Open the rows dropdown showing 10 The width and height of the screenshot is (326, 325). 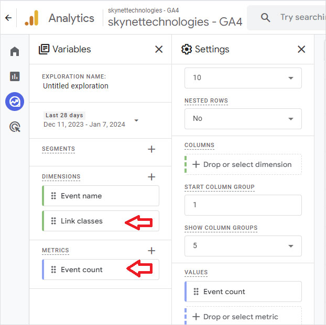(x=243, y=78)
